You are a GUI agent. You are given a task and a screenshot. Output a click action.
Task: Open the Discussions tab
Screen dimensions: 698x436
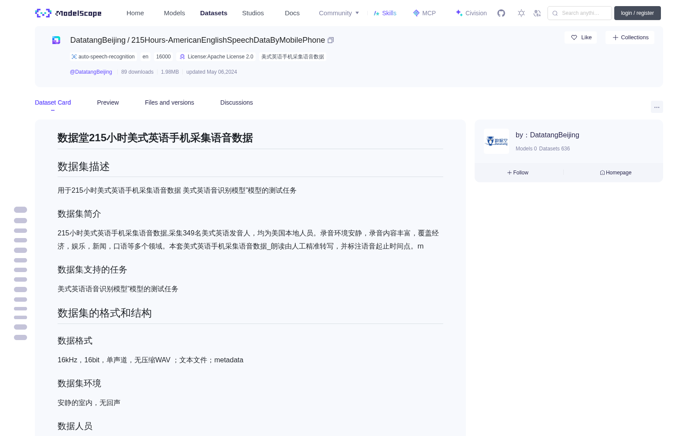(236, 102)
